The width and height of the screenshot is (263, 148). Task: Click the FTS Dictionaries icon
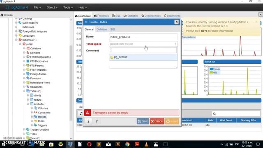[28, 61]
